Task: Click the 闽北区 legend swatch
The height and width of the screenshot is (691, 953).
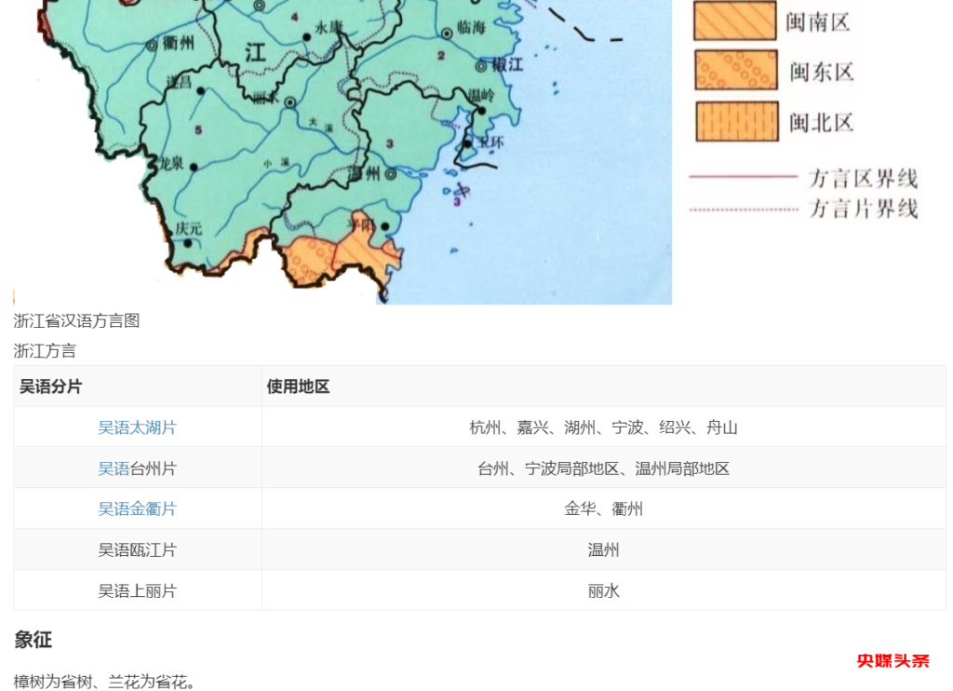Action: click(735, 122)
